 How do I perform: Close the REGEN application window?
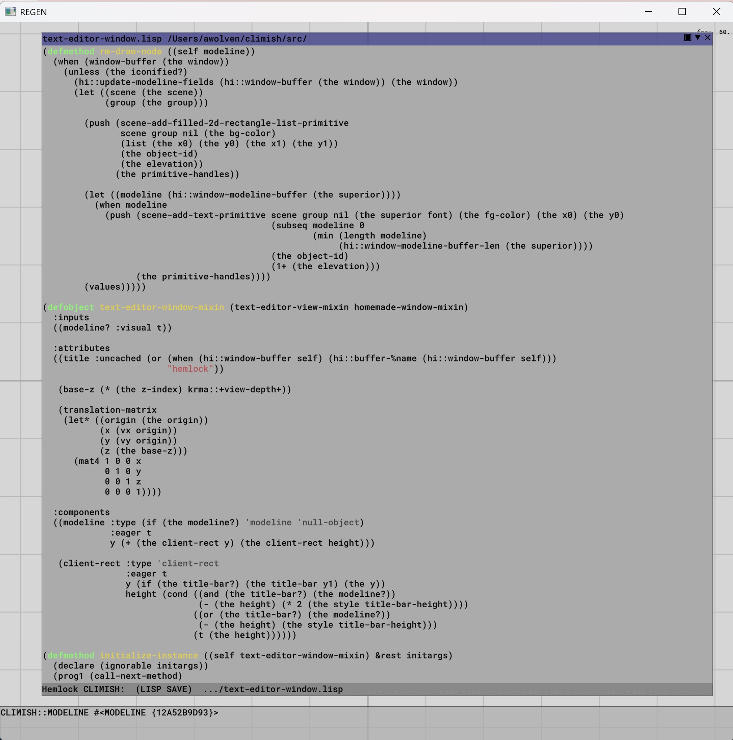point(716,12)
